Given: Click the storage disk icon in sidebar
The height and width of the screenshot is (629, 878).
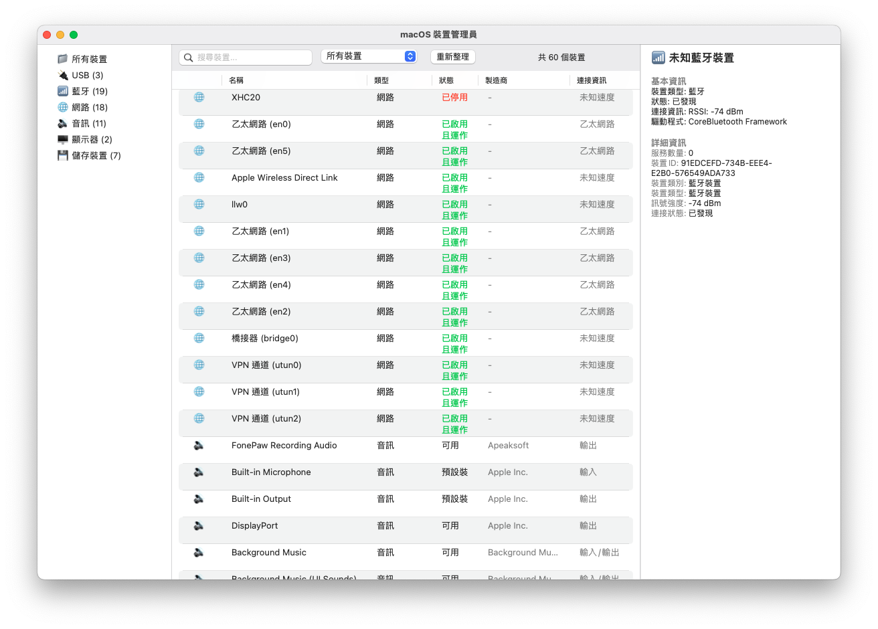Looking at the screenshot, I should pos(63,156).
